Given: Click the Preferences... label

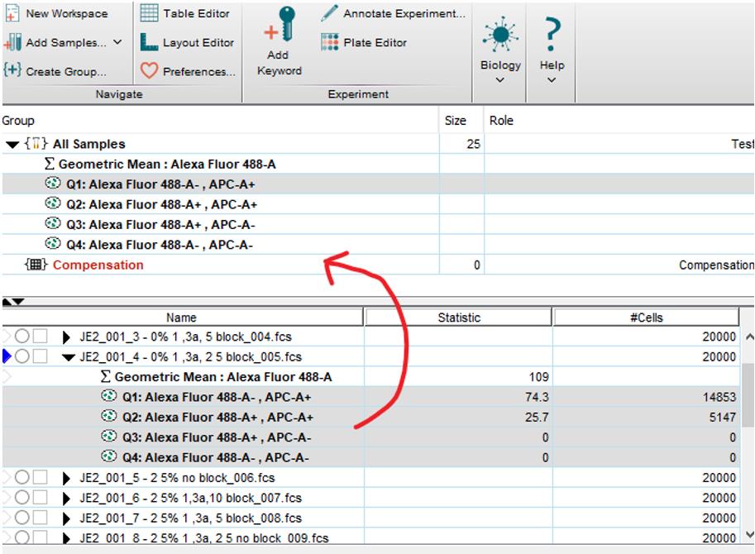Looking at the screenshot, I should pos(199,71).
